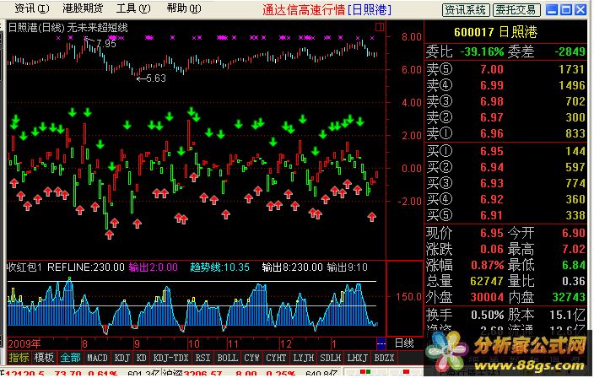Switch to the BOLL indicator
Image resolution: width=594 pixels, height=378 pixels.
pos(227,358)
